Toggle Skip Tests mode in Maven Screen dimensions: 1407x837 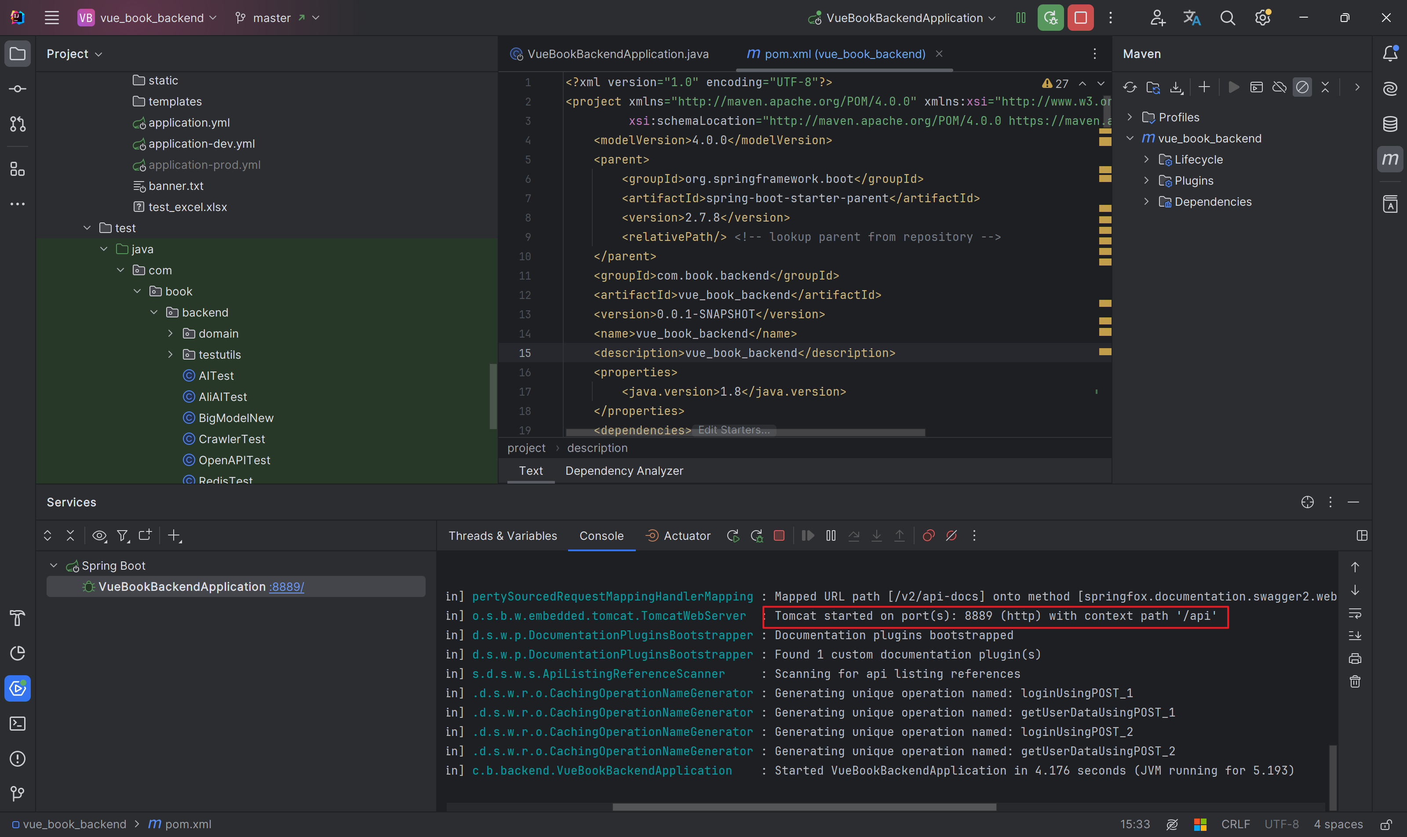[x=1302, y=87]
